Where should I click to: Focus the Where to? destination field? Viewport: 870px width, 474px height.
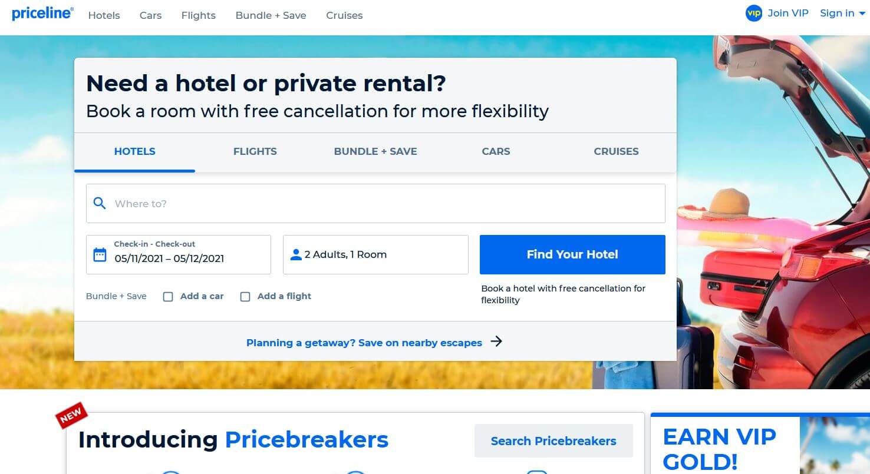click(383, 204)
